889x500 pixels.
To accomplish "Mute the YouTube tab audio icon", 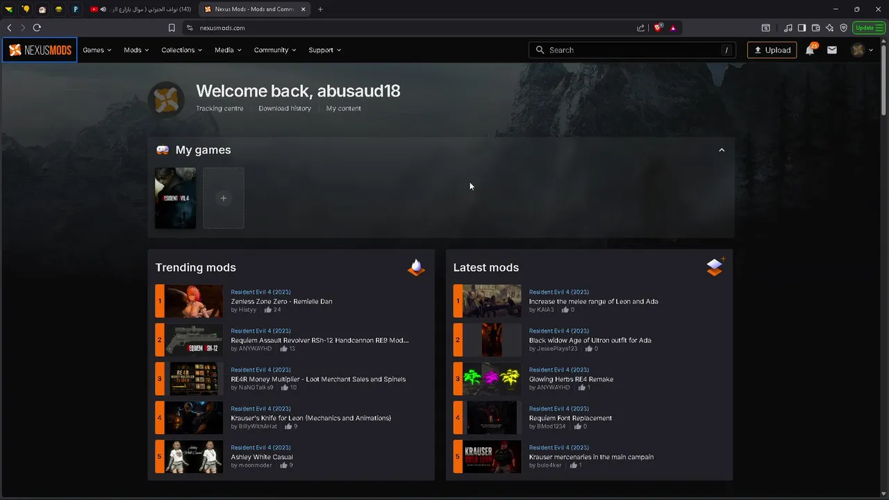I will coord(103,9).
